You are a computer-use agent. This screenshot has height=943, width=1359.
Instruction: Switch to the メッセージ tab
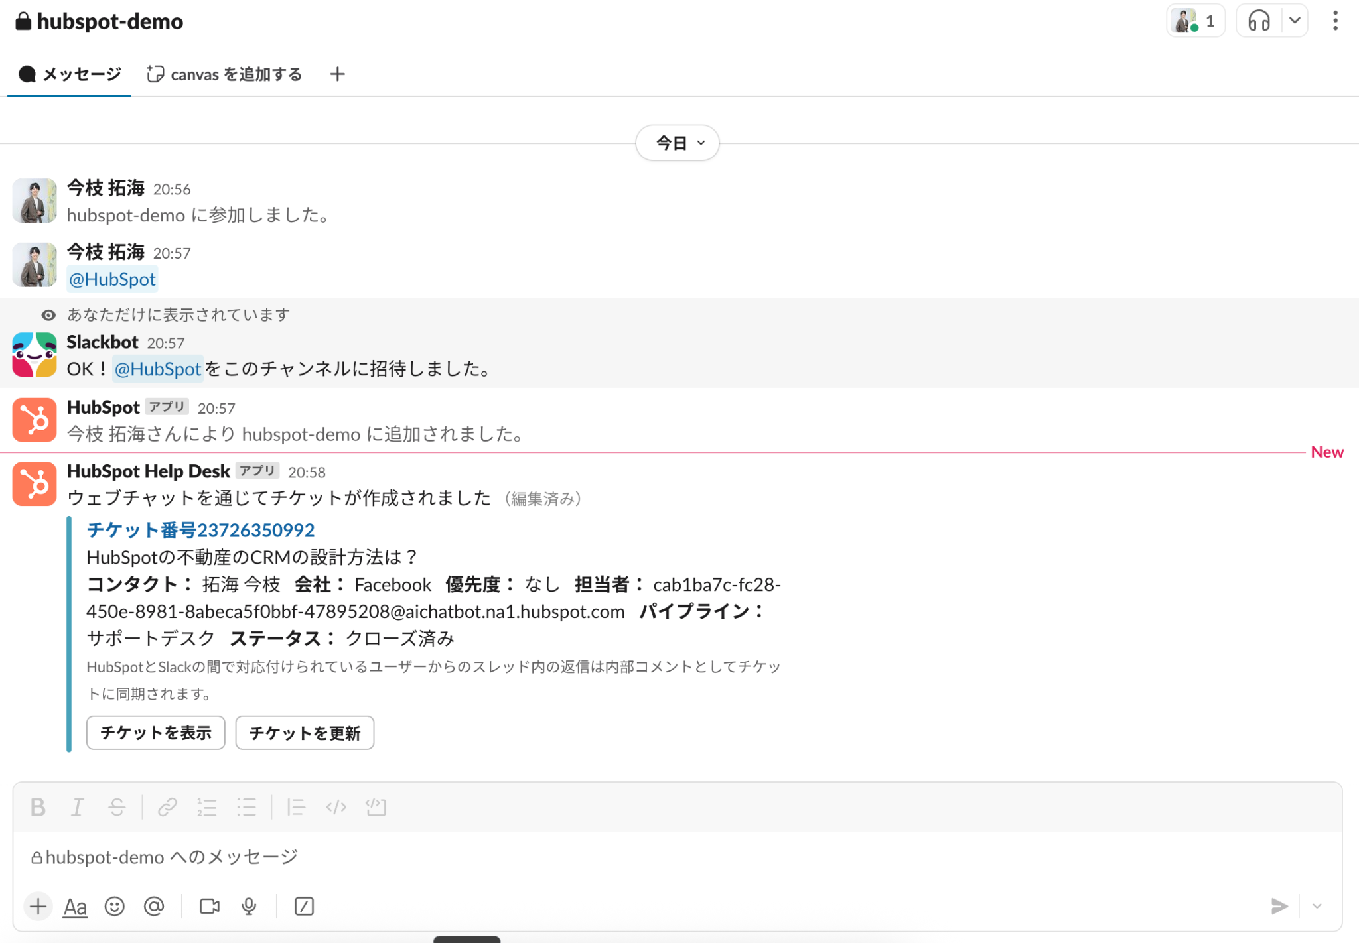pyautogui.click(x=70, y=74)
